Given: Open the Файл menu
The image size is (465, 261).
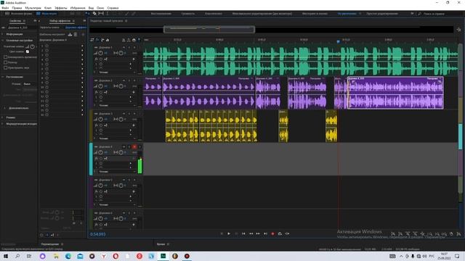Looking at the screenshot, I should (5, 8).
